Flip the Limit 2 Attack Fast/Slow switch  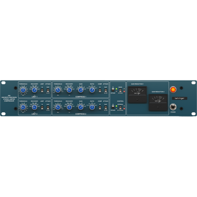(48, 107)
